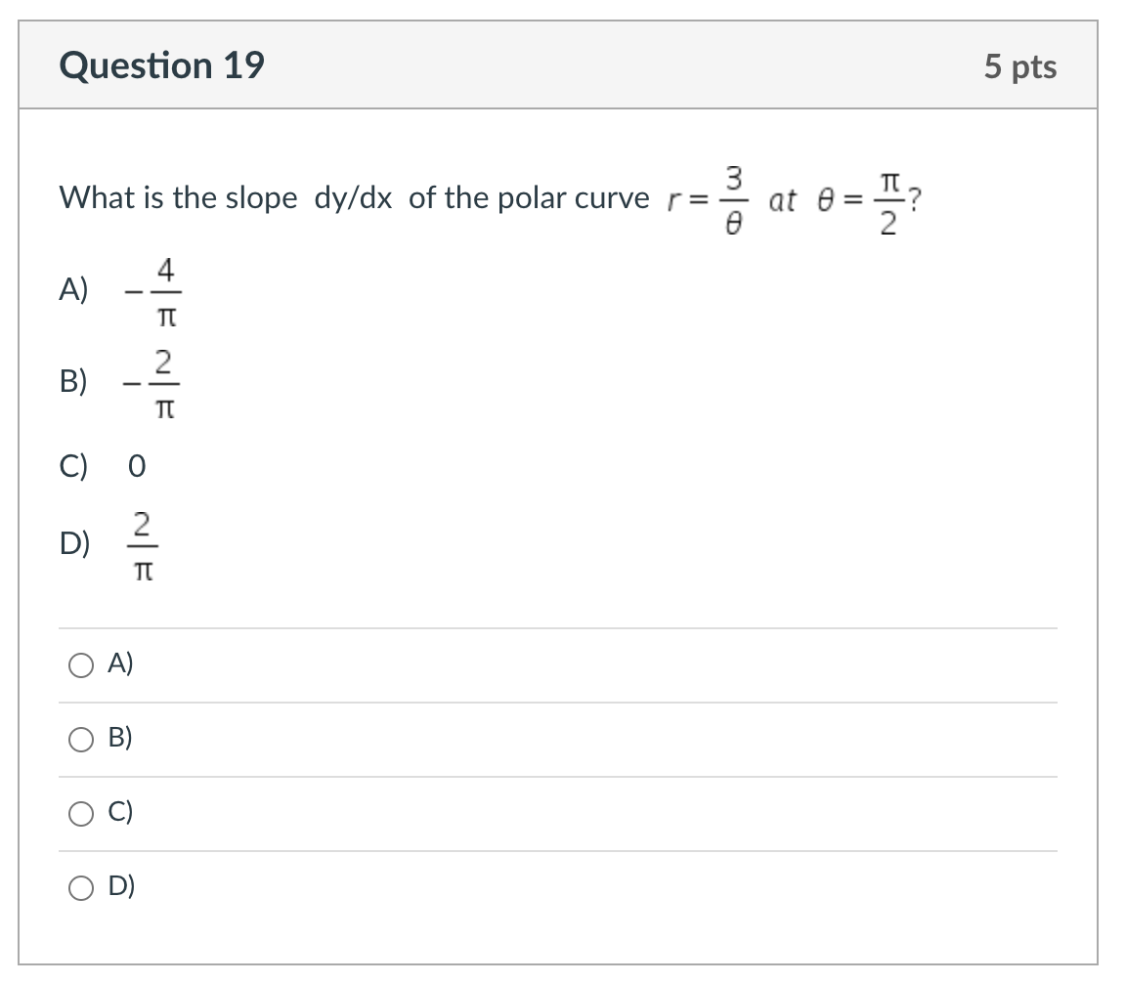
Task: Click the words 'What is the slope'
Action: (178, 198)
